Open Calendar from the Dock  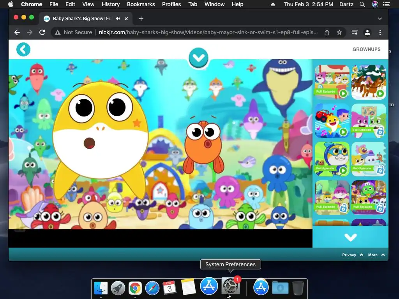pyautogui.click(x=169, y=288)
